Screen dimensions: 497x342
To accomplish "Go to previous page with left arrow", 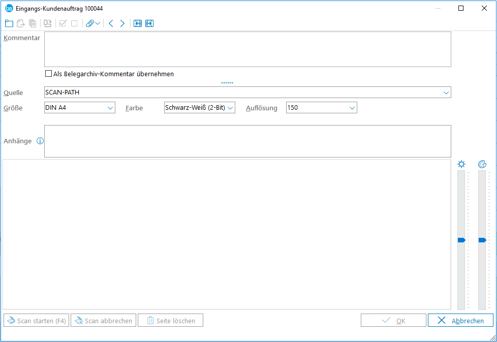I will 111,23.
